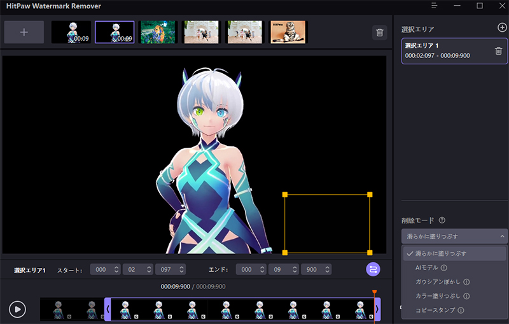Adjust end seconds 09 stepper arrows
This screenshot has height=324, width=509.
[x=295, y=269]
